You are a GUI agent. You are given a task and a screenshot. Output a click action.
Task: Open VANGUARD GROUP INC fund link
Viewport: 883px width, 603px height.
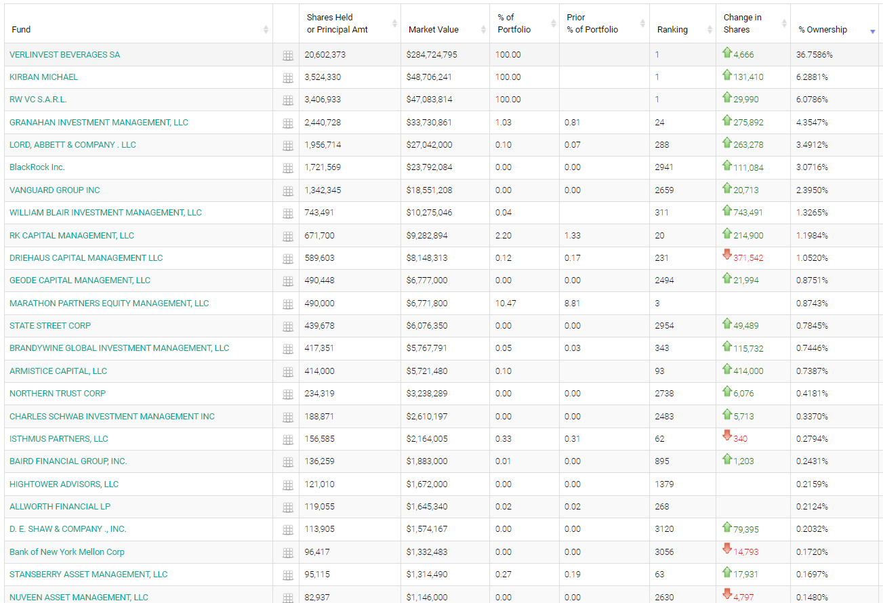[55, 190]
